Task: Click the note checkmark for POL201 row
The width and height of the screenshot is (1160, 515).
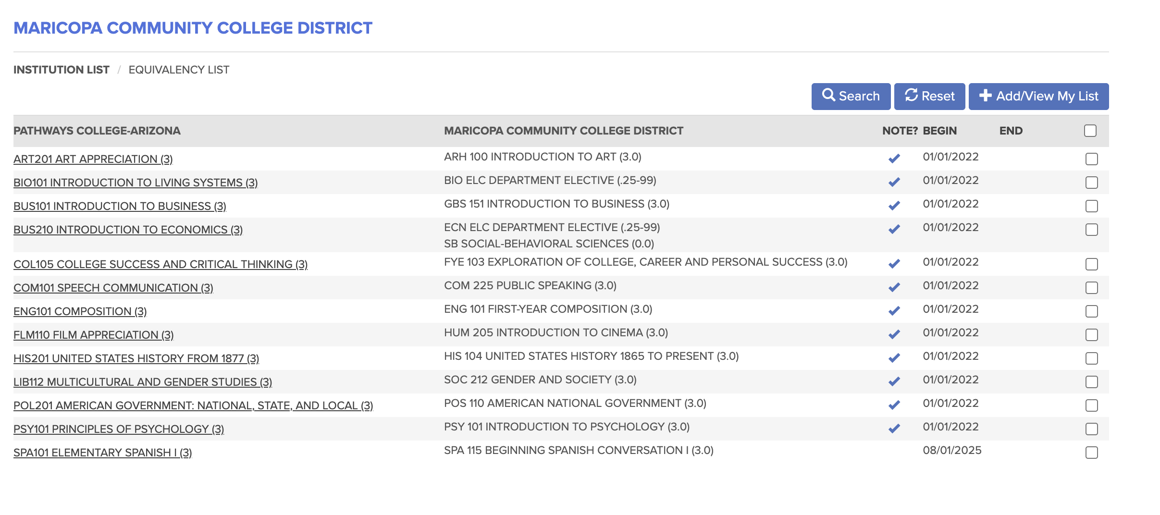Action: (894, 405)
